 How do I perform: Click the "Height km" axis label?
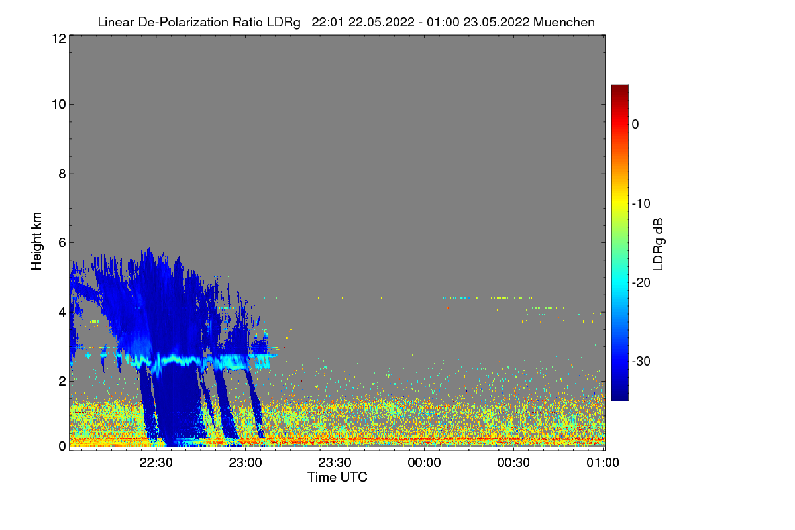36,241
